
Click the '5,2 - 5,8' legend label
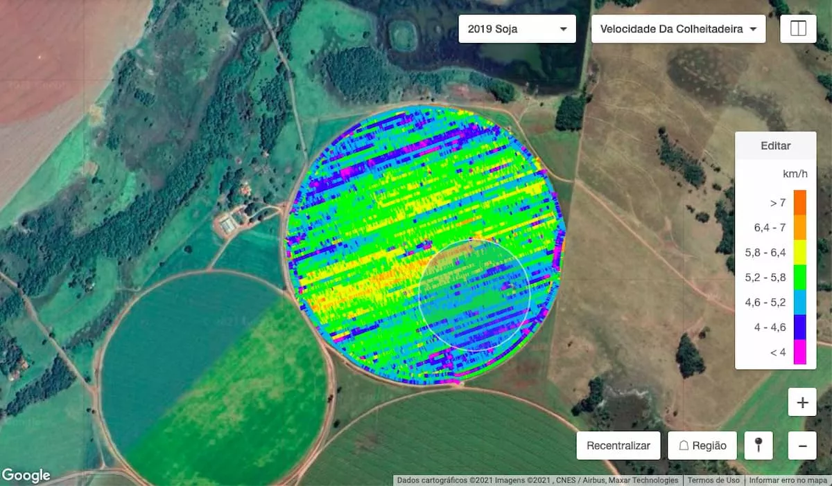(765, 278)
